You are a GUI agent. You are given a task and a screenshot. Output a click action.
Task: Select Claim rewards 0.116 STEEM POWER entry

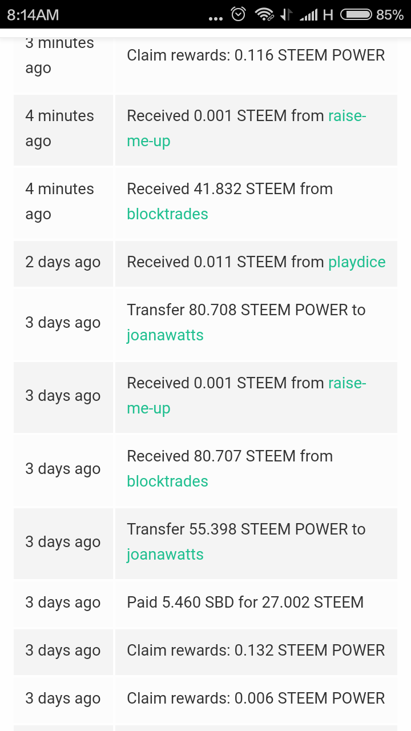pyautogui.click(x=256, y=55)
